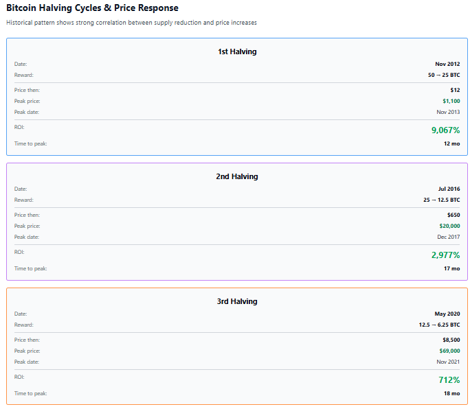Click the 18 mo time to peak value
Viewport: 470px width, 409px height.
click(x=451, y=393)
